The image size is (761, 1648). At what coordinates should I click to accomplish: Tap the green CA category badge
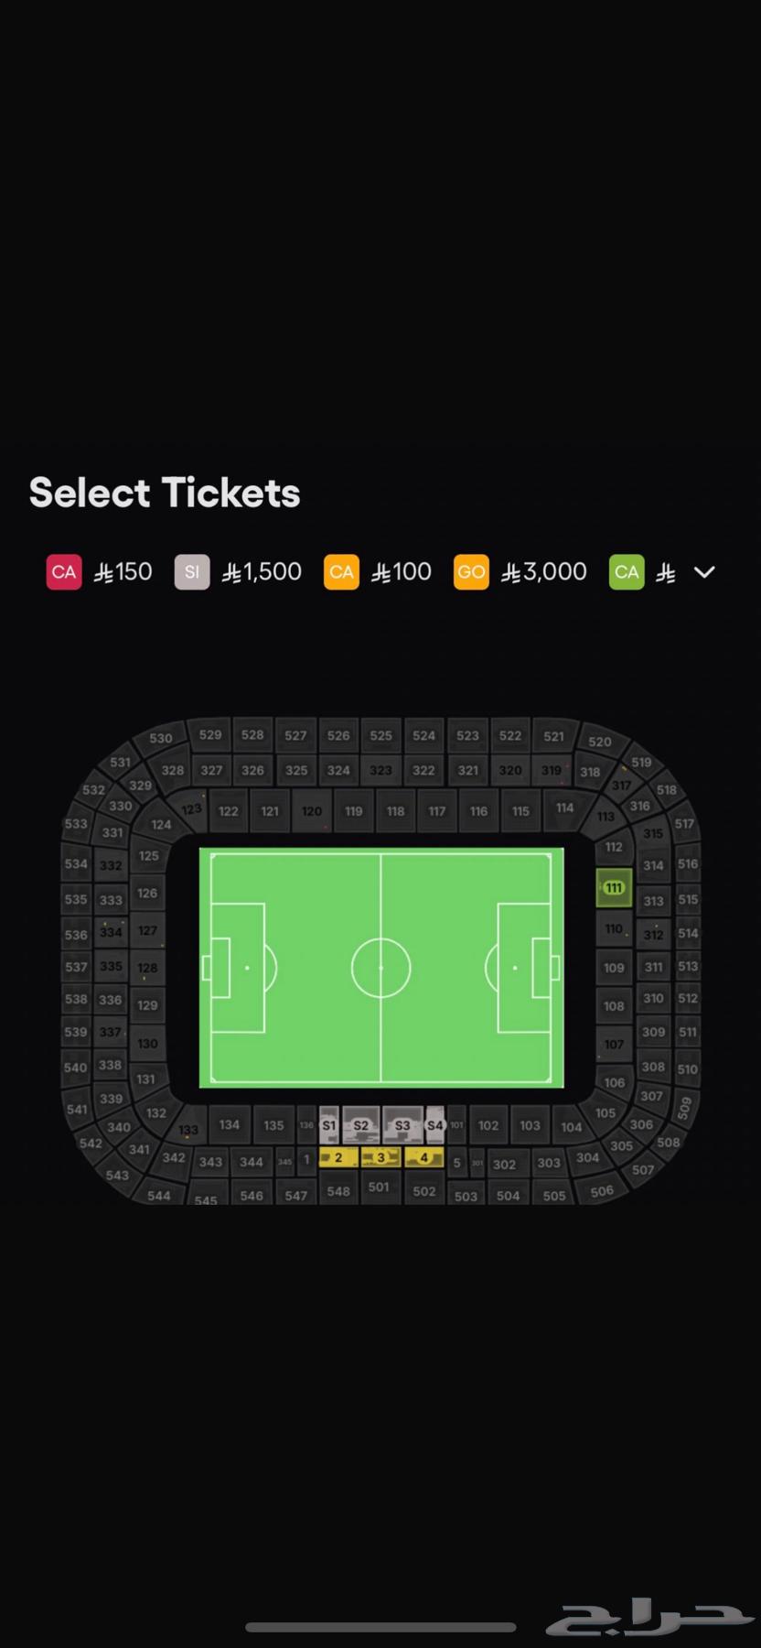[627, 572]
